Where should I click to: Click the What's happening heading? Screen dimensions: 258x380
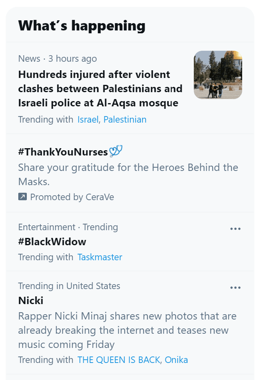point(82,25)
